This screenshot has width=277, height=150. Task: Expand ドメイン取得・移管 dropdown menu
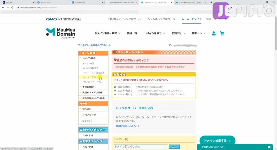tap(107, 33)
